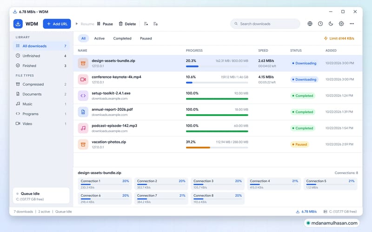372x232 pixels.
Task: Click the setup-toolkit-2.4.1.exe code icon
Action: click(83, 96)
